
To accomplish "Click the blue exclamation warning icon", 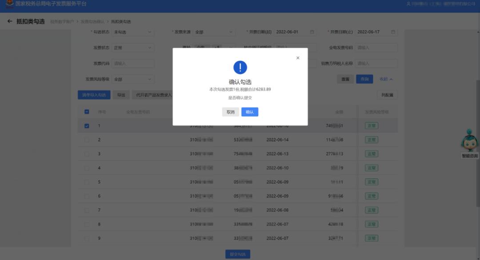I will pyautogui.click(x=240, y=68).
